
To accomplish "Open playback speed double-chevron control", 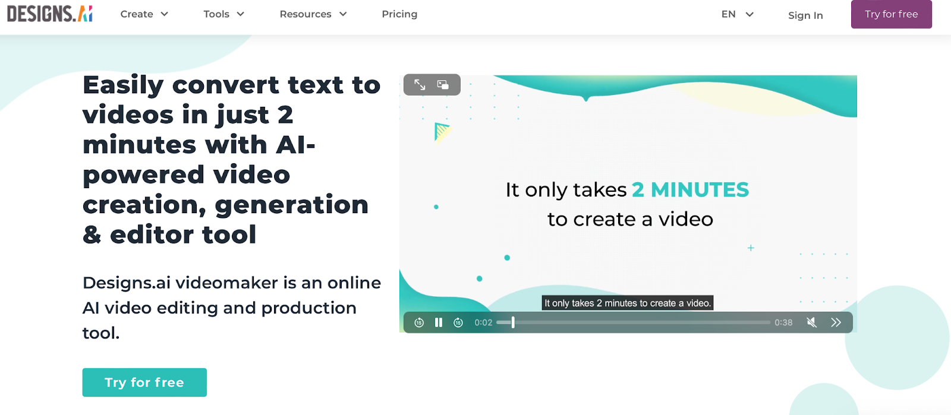I will 836,322.
